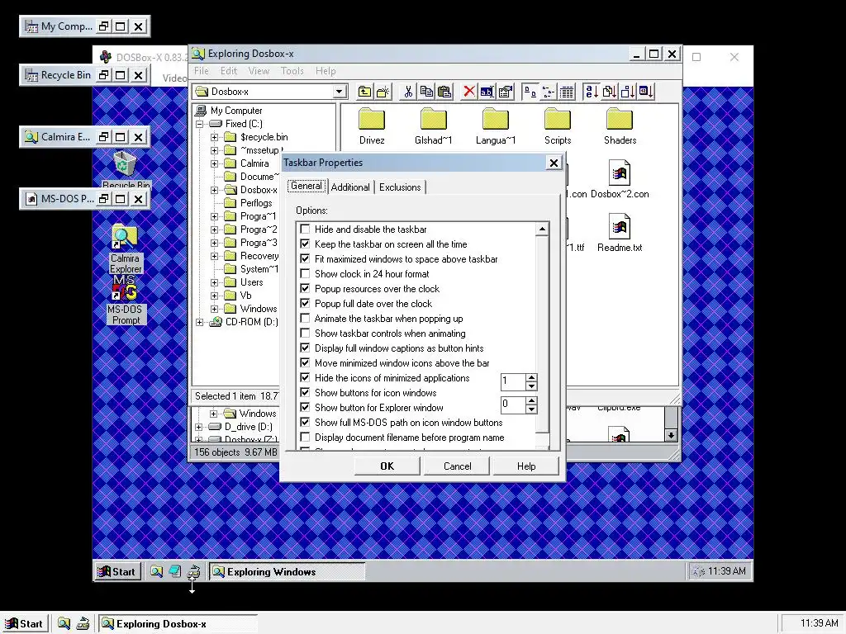Image resolution: width=846 pixels, height=634 pixels.
Task: Select the Shaders folder icon
Action: [620, 120]
